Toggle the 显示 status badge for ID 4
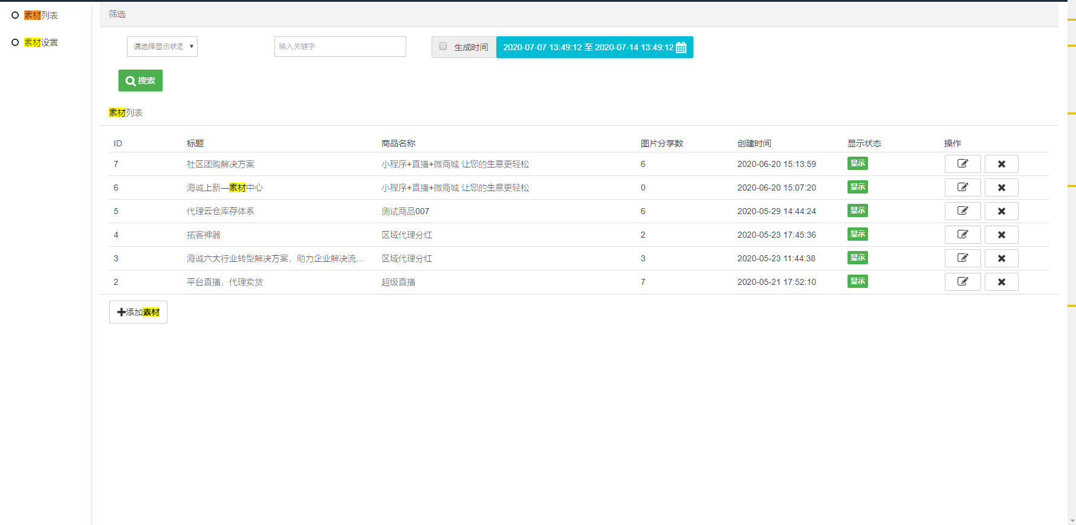 857,234
